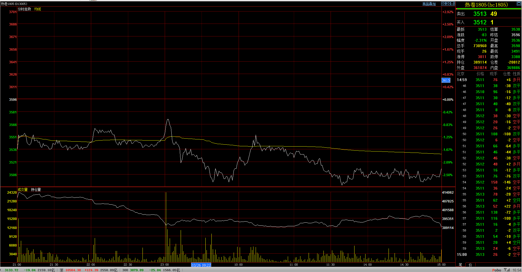
Task: Click the 深 index value 10564.38
Action: [x=73, y=270]
